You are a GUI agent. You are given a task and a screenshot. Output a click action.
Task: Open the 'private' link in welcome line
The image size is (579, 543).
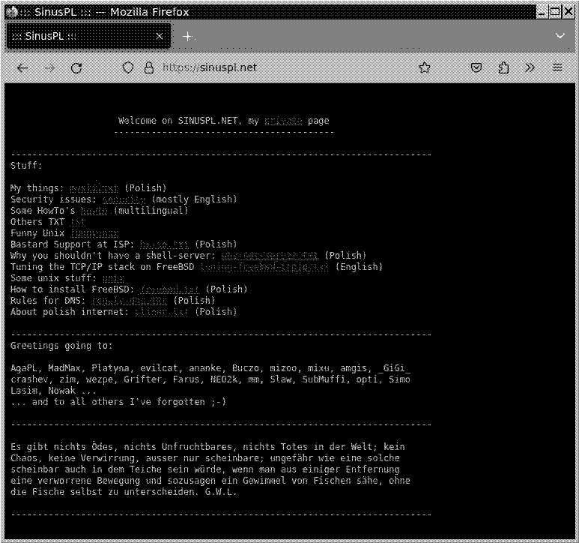point(283,121)
